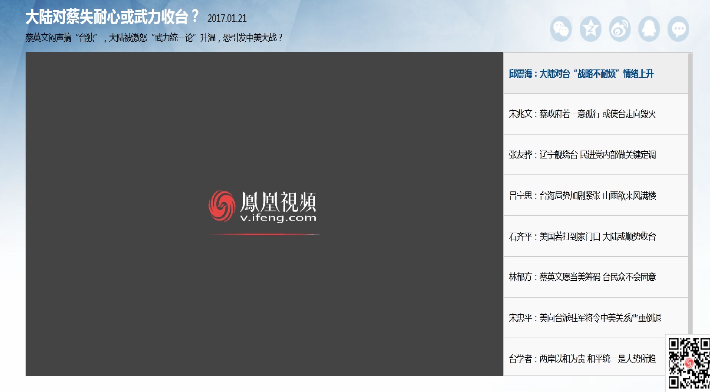Image resolution: width=710 pixels, height=392 pixels.
Task: Click the headline 大陆对蔡失耐心或武力收台？
Action: pyautogui.click(x=112, y=17)
